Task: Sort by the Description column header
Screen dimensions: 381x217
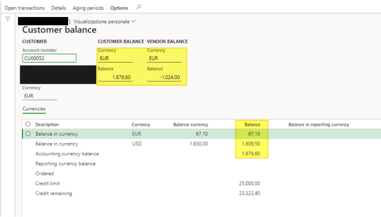Action: (47, 124)
